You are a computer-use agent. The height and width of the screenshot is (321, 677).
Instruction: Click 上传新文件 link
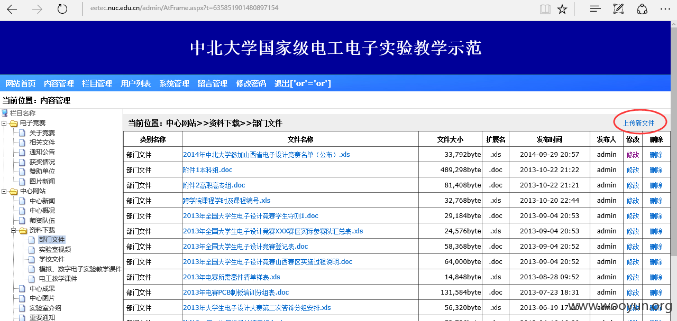point(638,123)
